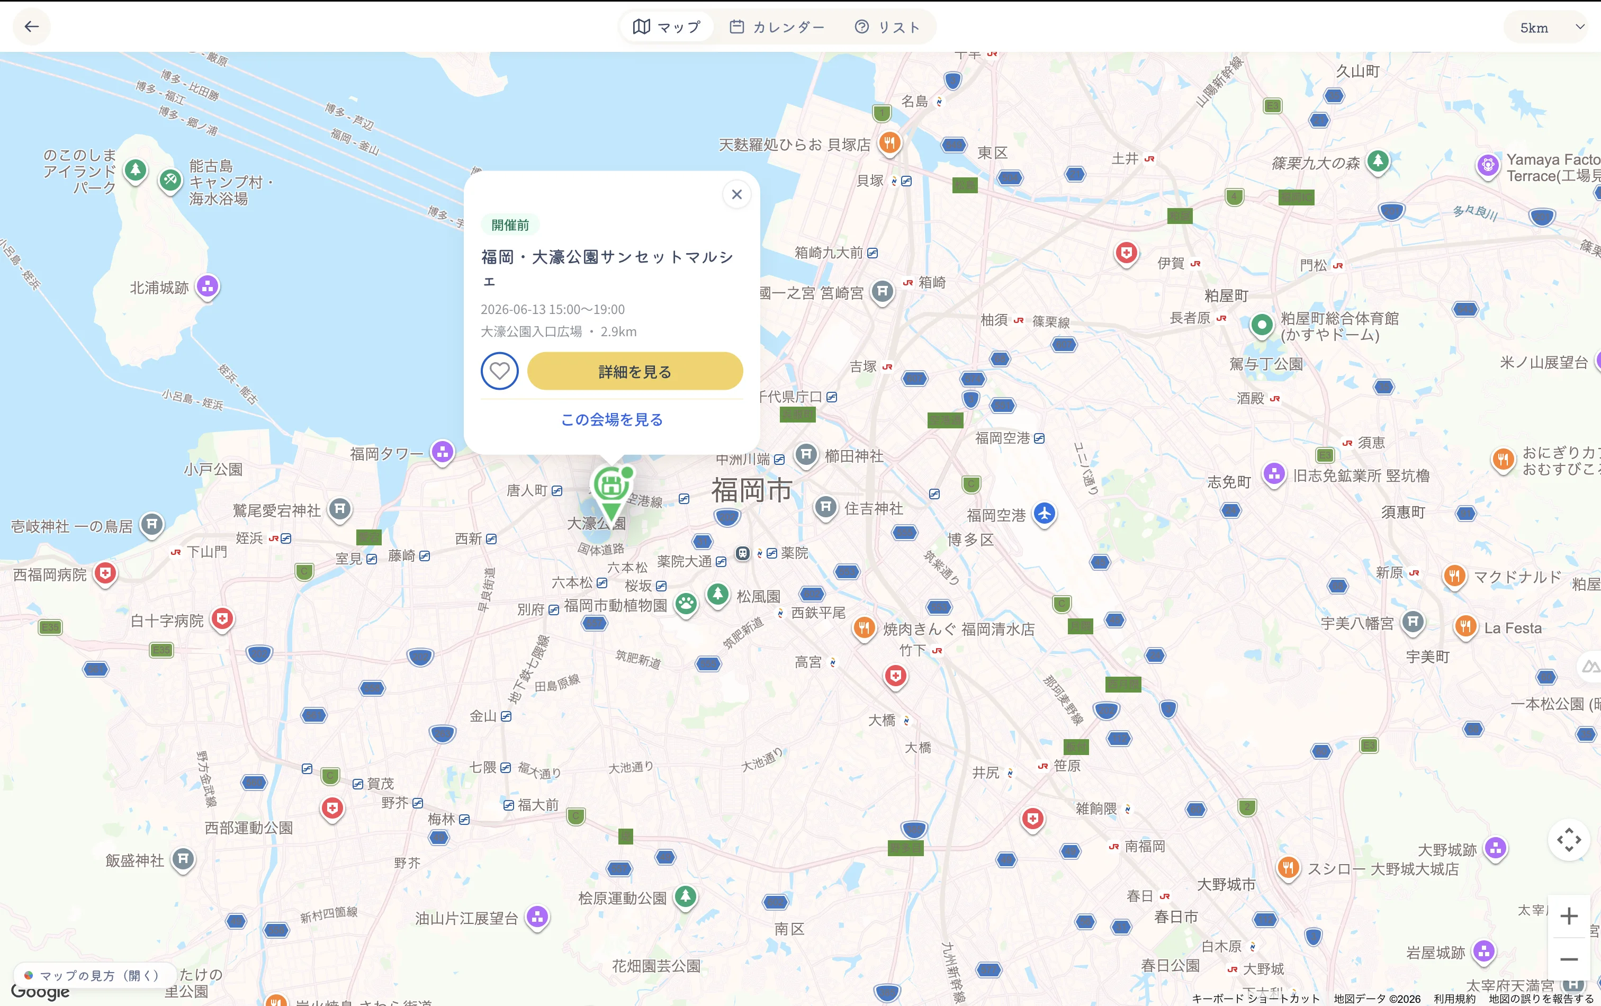Click the 詳細を見る button
Image resolution: width=1601 pixels, height=1006 pixels.
click(635, 371)
